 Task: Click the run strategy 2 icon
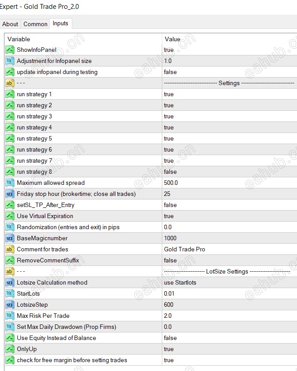[x=10, y=105]
